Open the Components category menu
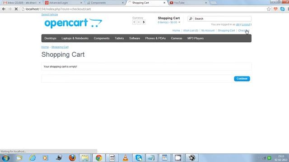The image size is (289, 162). click(102, 38)
